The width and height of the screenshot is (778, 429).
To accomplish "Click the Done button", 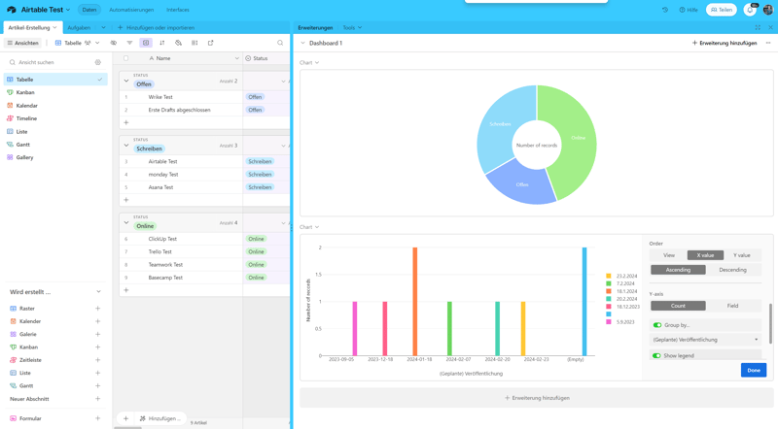I will (x=754, y=370).
